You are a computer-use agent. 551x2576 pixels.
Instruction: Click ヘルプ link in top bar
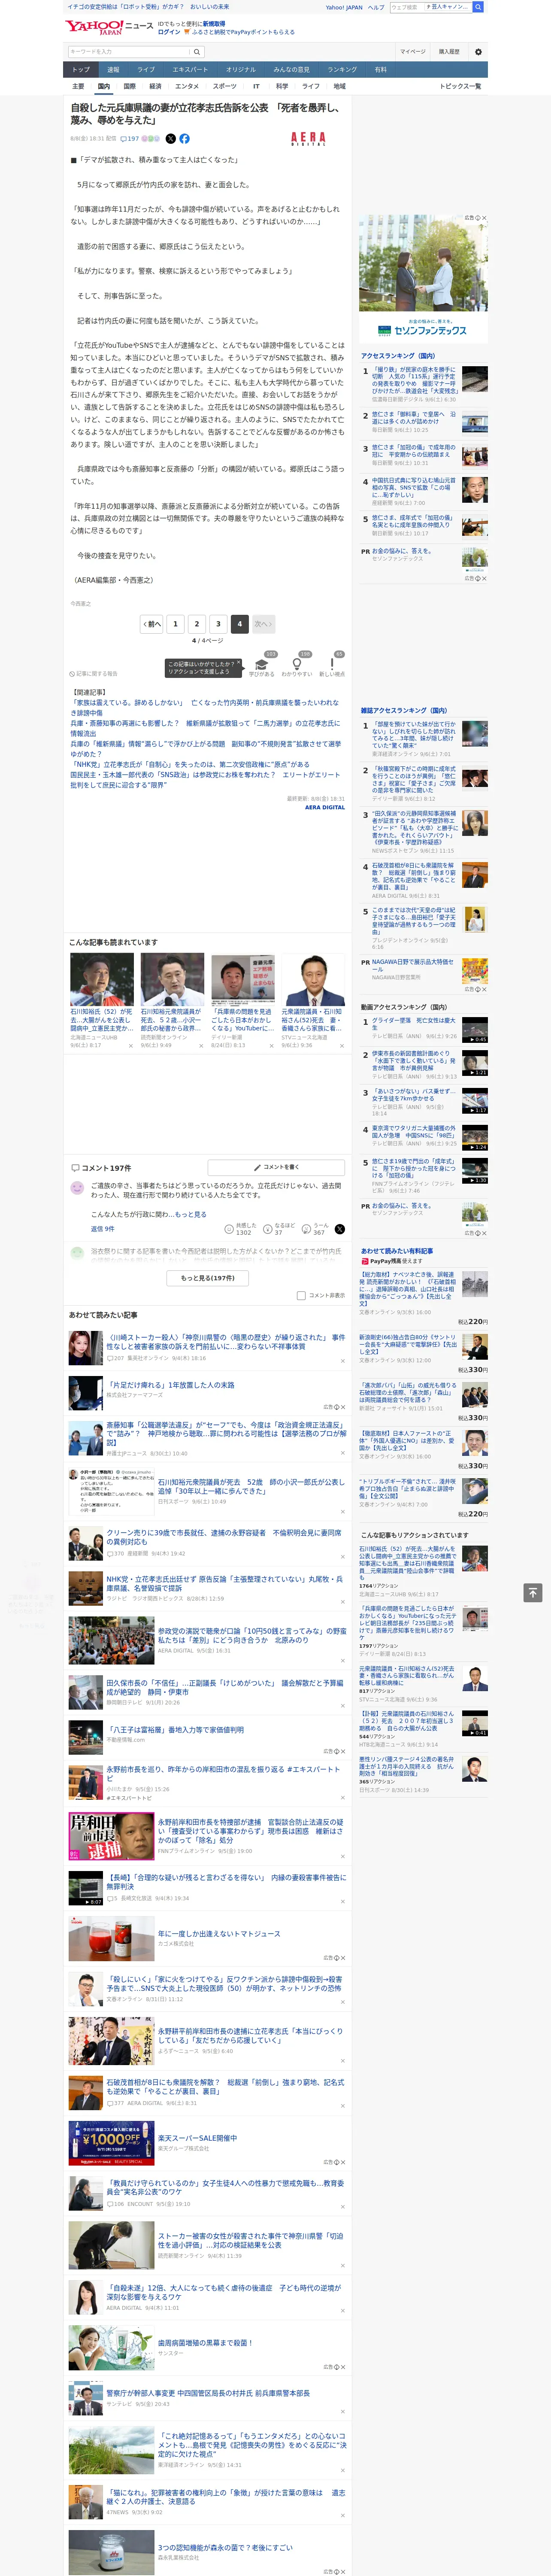pyautogui.click(x=376, y=7)
